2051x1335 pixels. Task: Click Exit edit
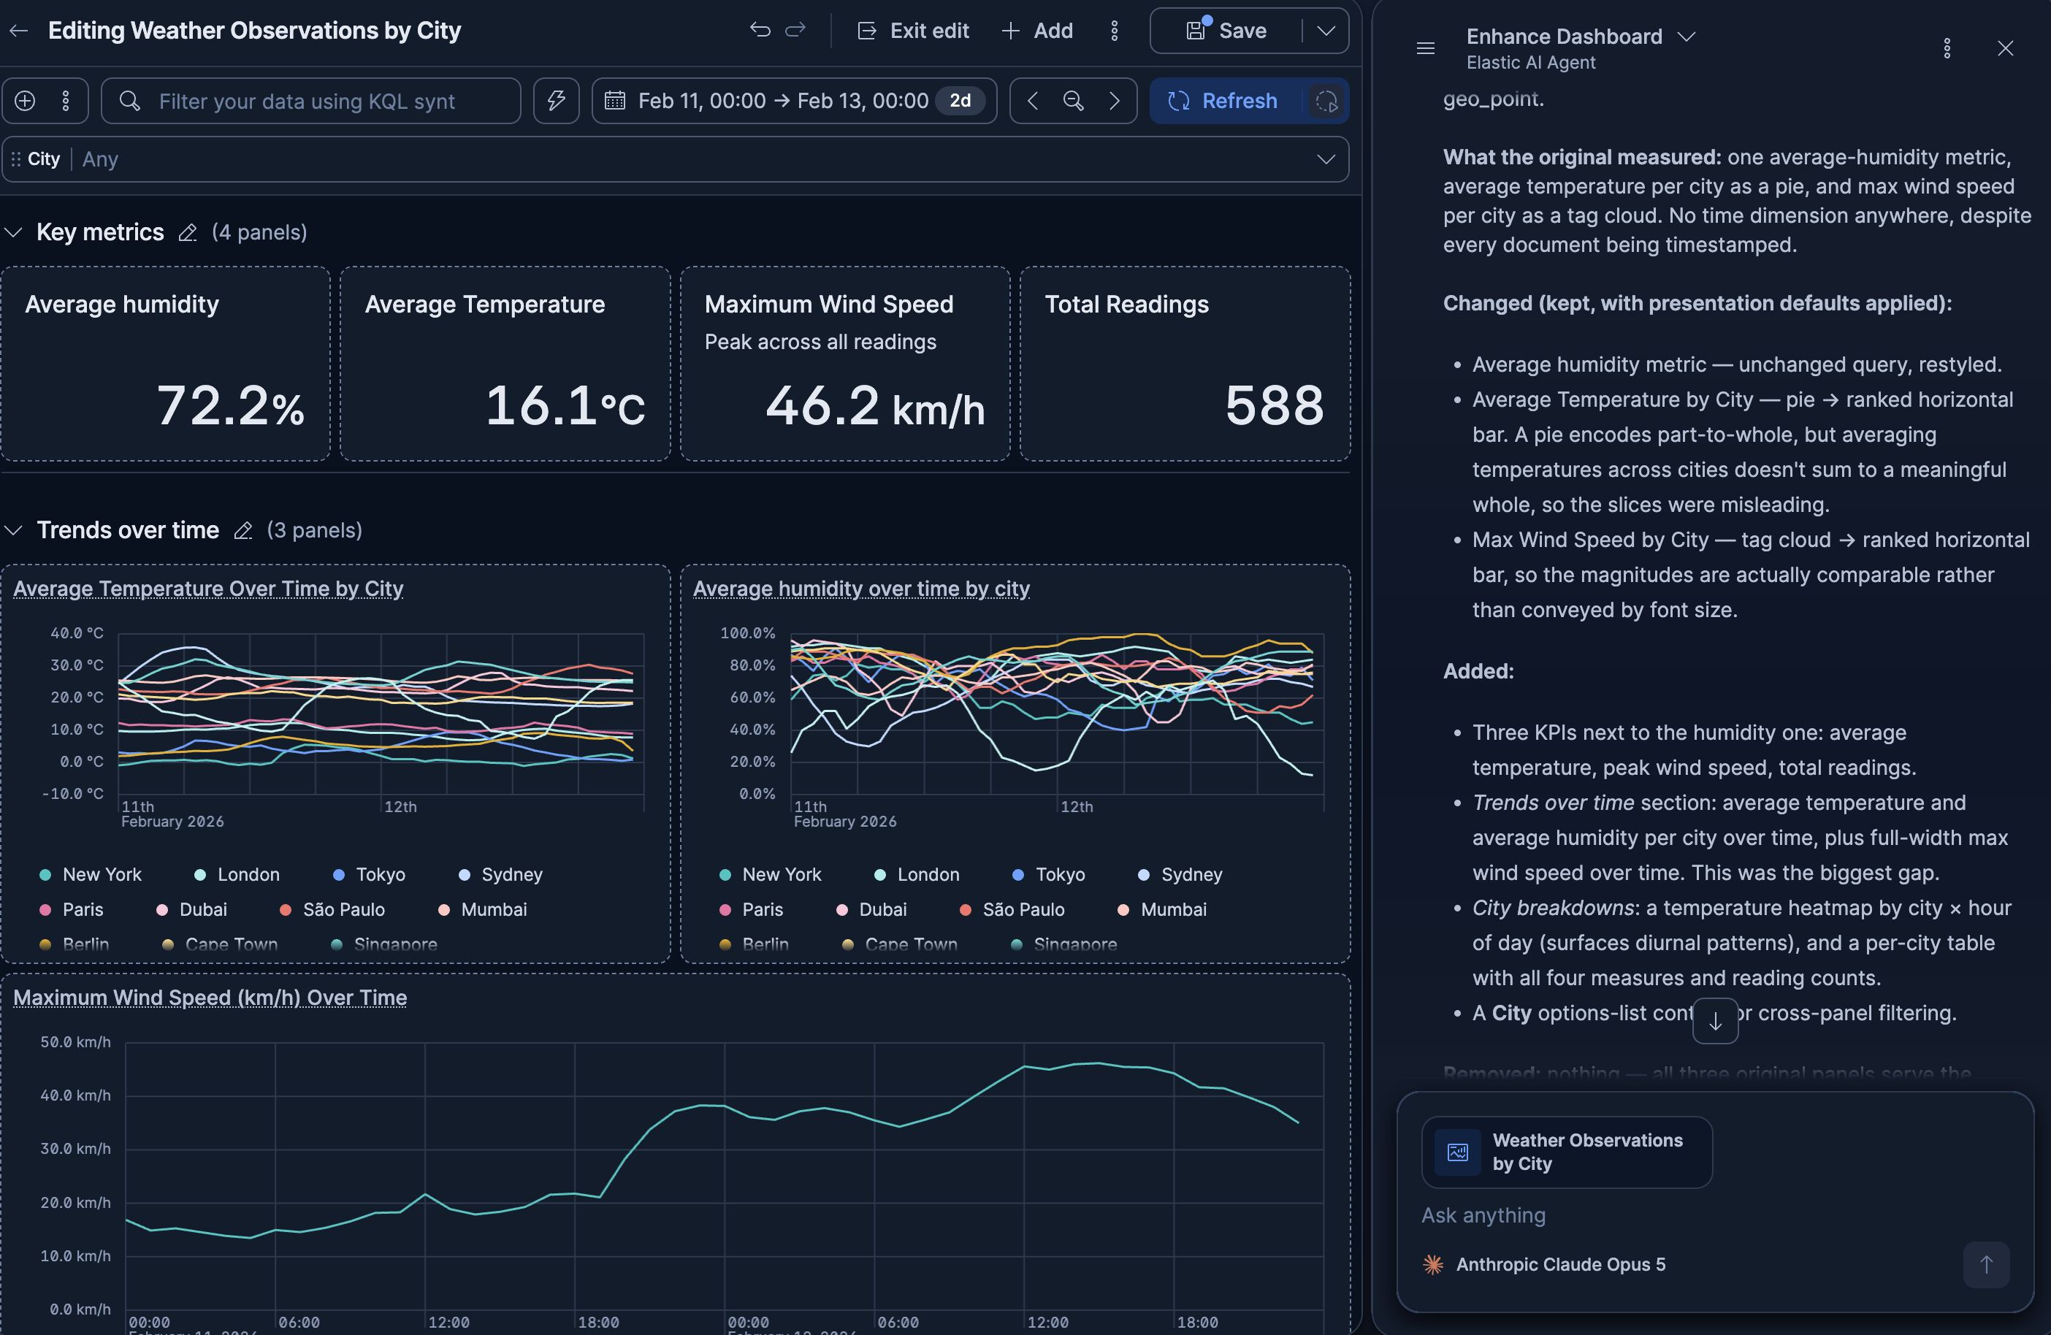[x=914, y=31]
